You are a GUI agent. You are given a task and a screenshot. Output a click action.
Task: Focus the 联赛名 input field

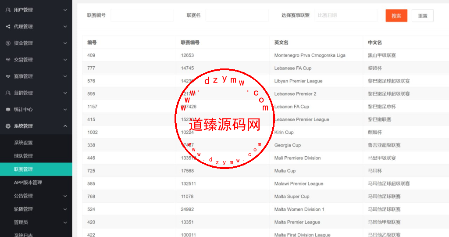coord(237,15)
